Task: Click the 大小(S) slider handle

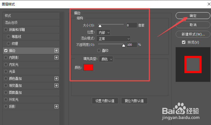Action: [100, 26]
